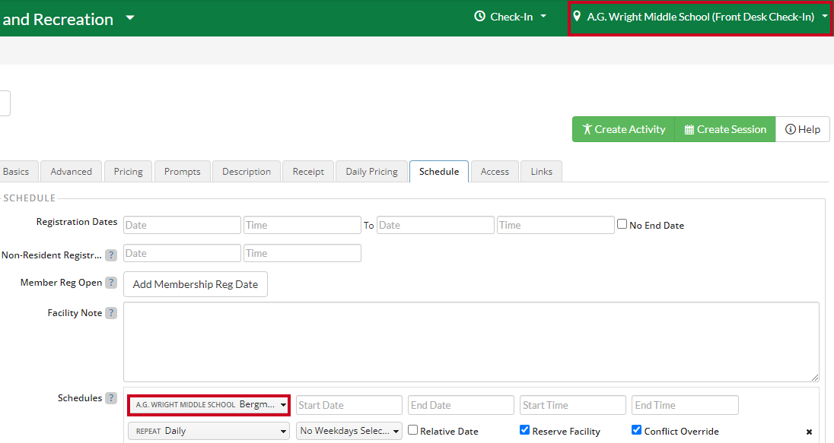This screenshot has height=443, width=834.
Task: Open the A.G. Wright Middle School facility dropdown
Action: pos(208,405)
